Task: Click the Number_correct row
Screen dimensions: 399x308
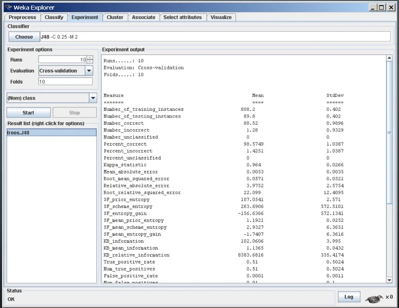Action: tap(224, 123)
